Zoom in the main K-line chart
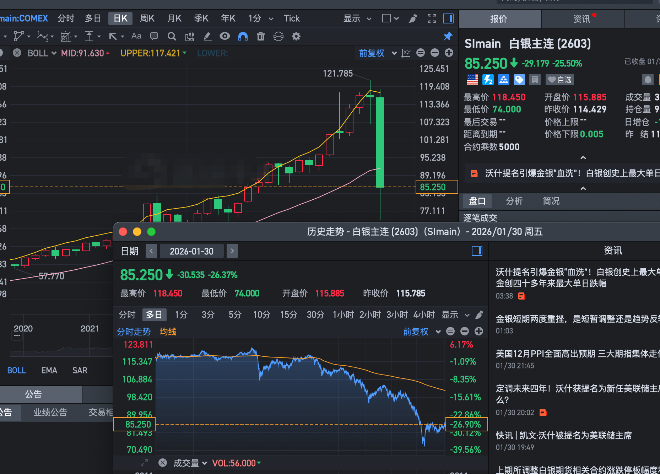 tap(449, 53)
